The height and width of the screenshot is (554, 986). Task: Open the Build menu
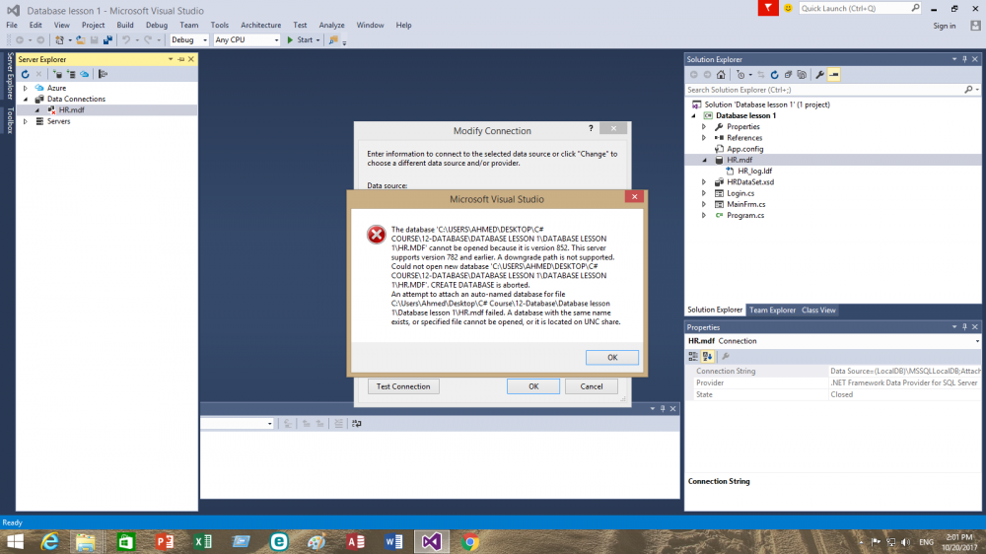125,26
